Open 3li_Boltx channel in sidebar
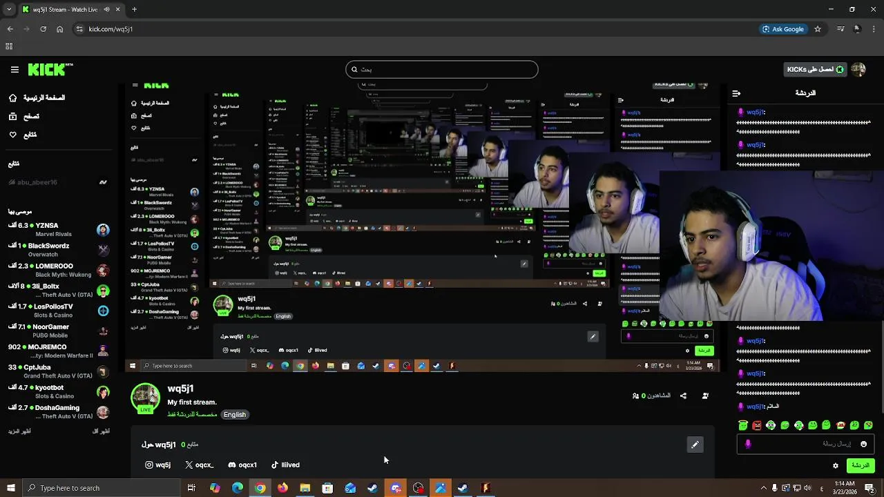This screenshot has height=497, width=884. [x=59, y=290]
